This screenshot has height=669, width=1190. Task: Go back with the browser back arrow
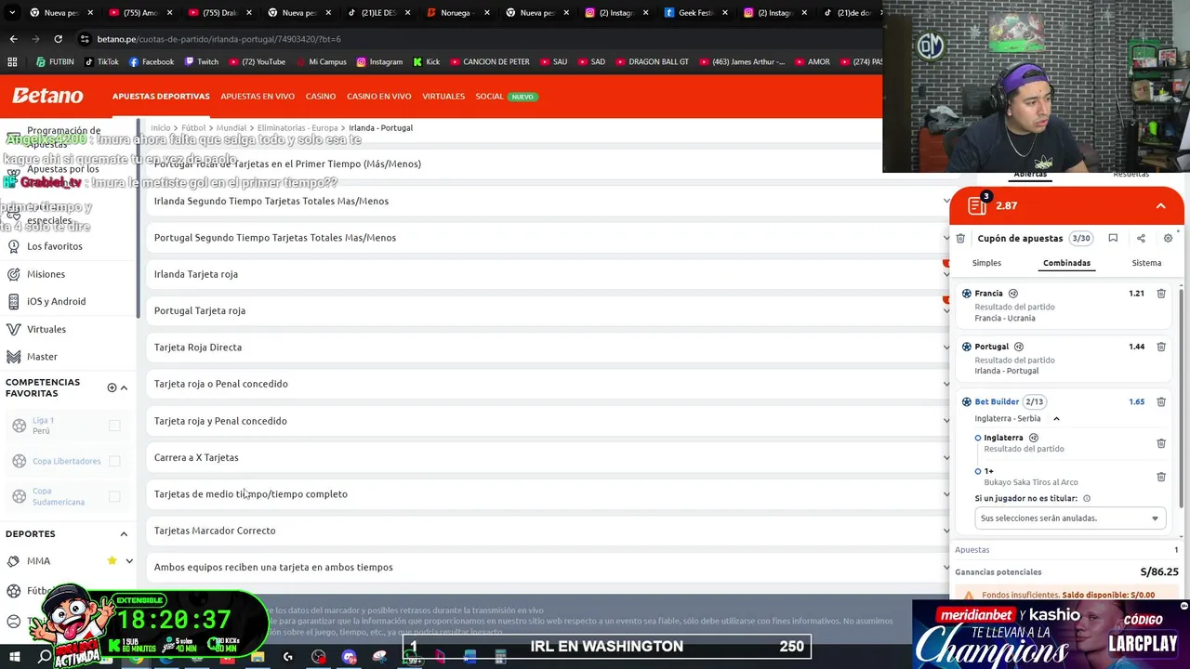pos(13,39)
